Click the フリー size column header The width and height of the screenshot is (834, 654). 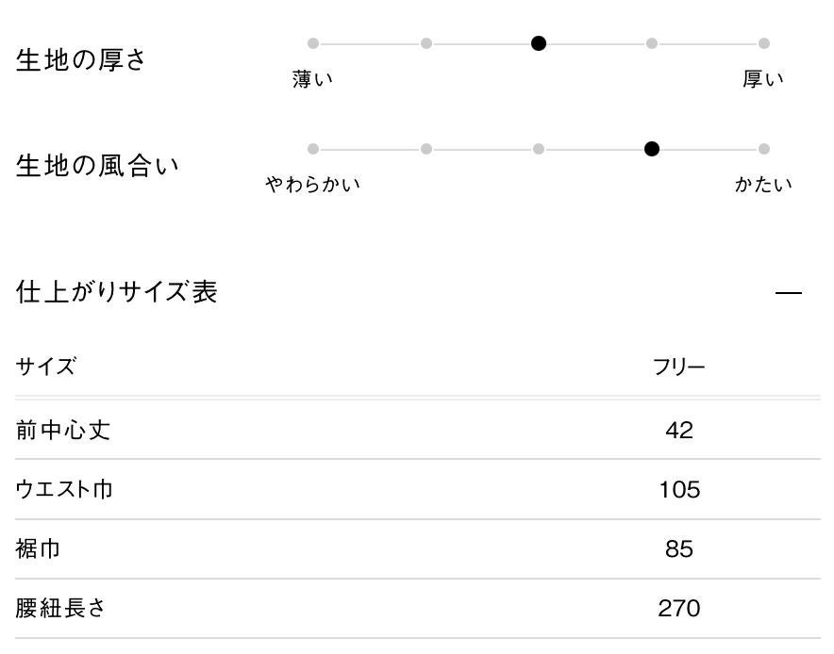click(678, 368)
